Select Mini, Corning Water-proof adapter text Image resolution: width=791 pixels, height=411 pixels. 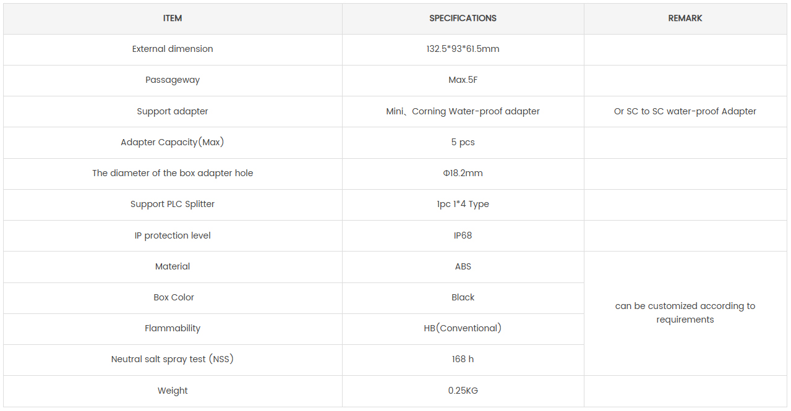(x=463, y=111)
